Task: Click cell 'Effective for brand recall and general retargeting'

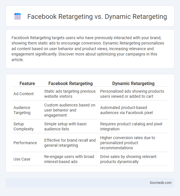Action: (x=70, y=143)
